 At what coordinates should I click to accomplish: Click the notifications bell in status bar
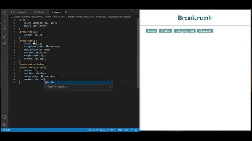pyautogui.click(x=136, y=130)
